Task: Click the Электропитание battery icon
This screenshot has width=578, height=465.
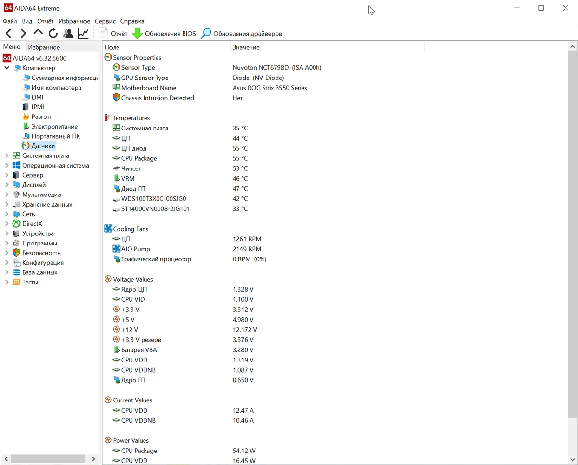Action: [x=26, y=127]
